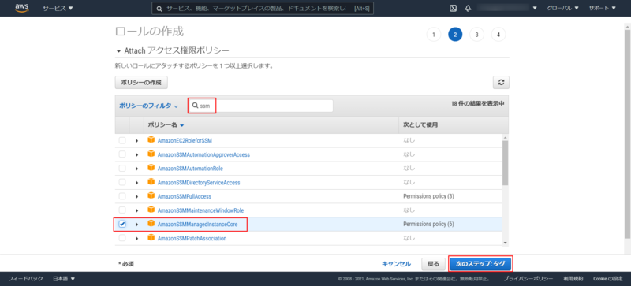Click the search magnifier in policy filter
The height and width of the screenshot is (286, 631).
click(x=195, y=106)
